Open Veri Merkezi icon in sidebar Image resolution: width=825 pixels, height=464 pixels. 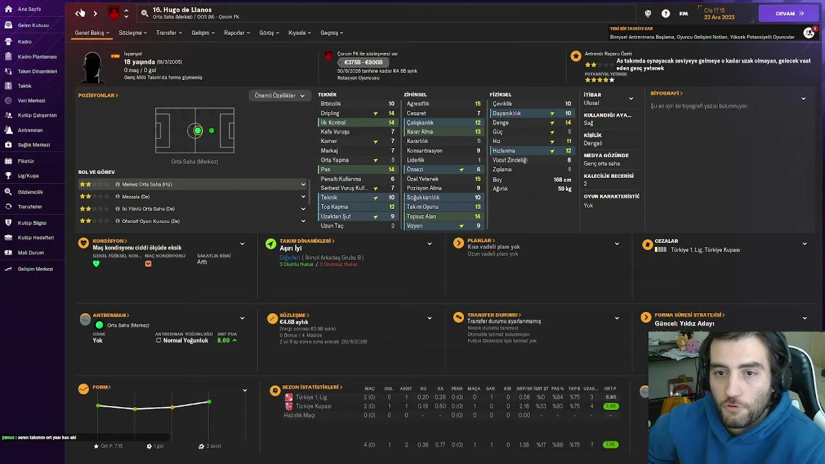[8, 101]
